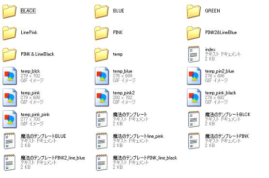Select the temp_pink_black GIF image icon
The image size is (269, 178).
194,97
